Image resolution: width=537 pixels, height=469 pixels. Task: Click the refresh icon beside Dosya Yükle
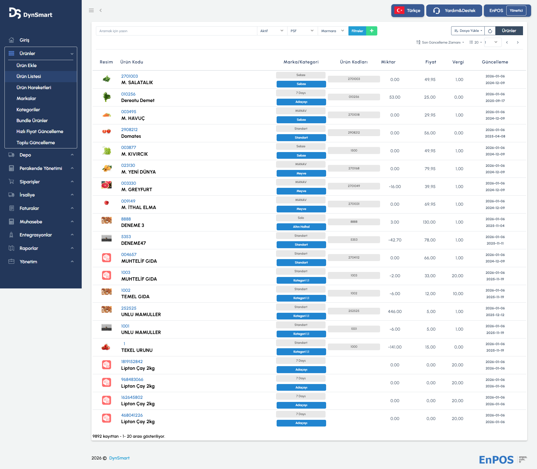tap(490, 31)
